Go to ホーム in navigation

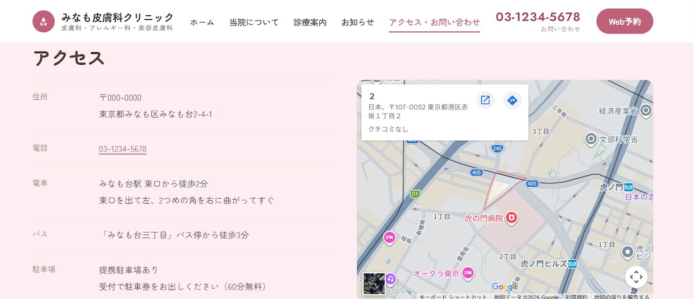tap(202, 22)
